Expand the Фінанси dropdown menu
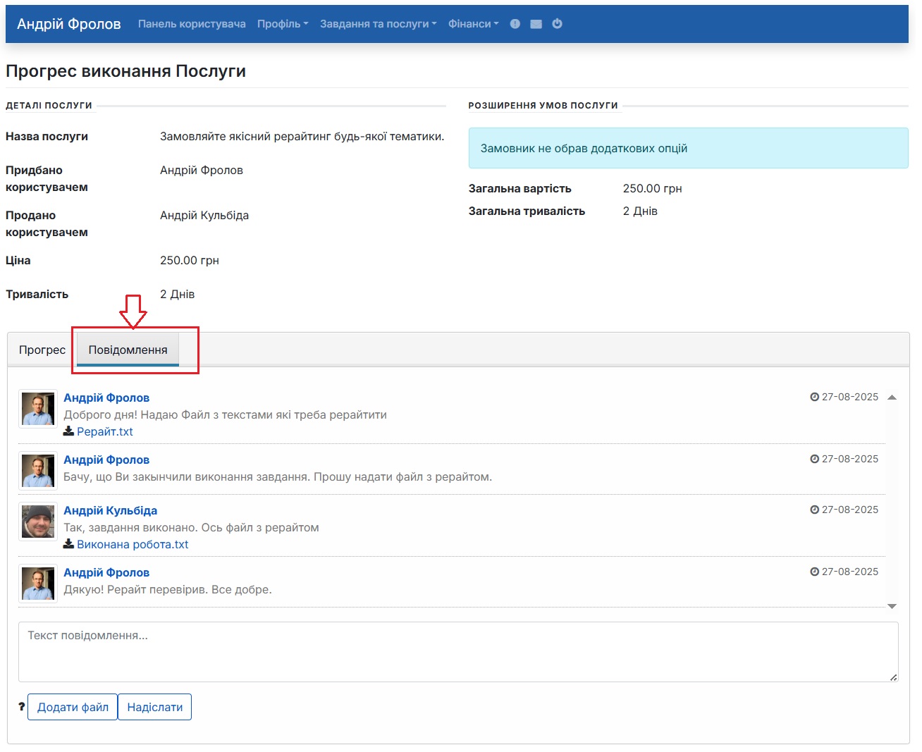This screenshot has height=752, width=922. (473, 24)
